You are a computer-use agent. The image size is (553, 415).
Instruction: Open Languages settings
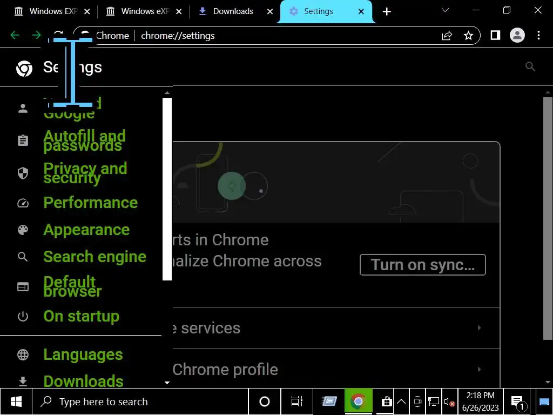click(x=83, y=354)
